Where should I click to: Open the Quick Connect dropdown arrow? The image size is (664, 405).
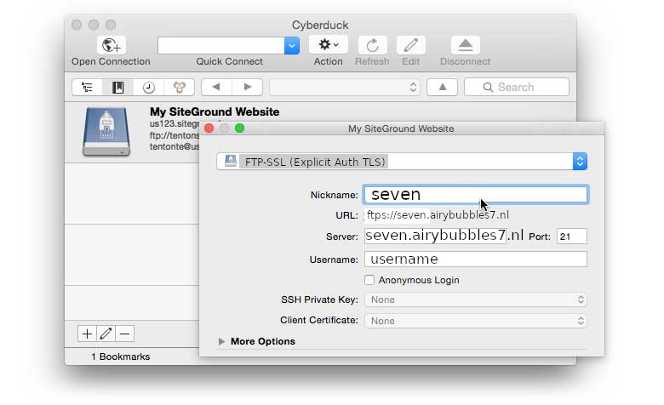click(x=292, y=46)
